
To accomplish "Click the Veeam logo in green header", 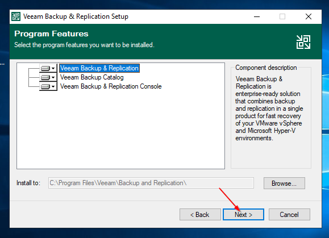I will (x=303, y=42).
